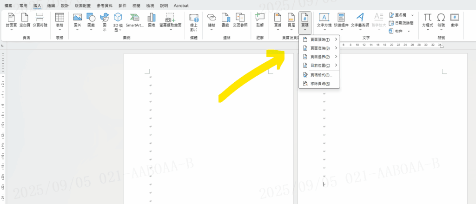
Task: Click the 簽名欄 signature line button
Action: [399, 15]
